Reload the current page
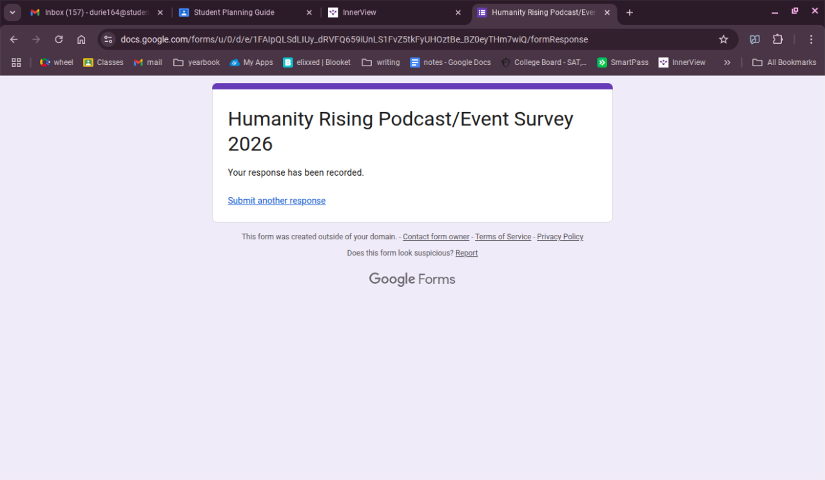 coord(59,39)
